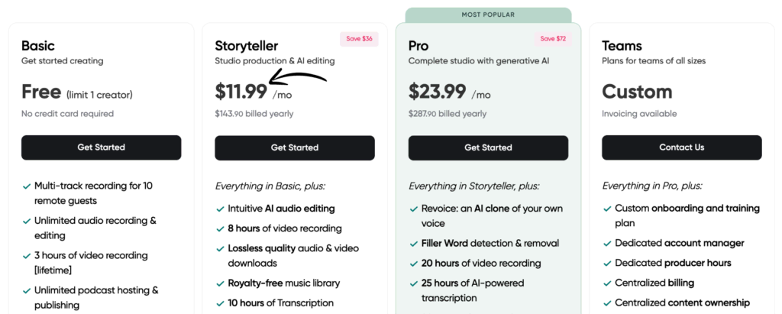Click the Save $72 badge on Pro
782x314 pixels.
click(x=553, y=39)
